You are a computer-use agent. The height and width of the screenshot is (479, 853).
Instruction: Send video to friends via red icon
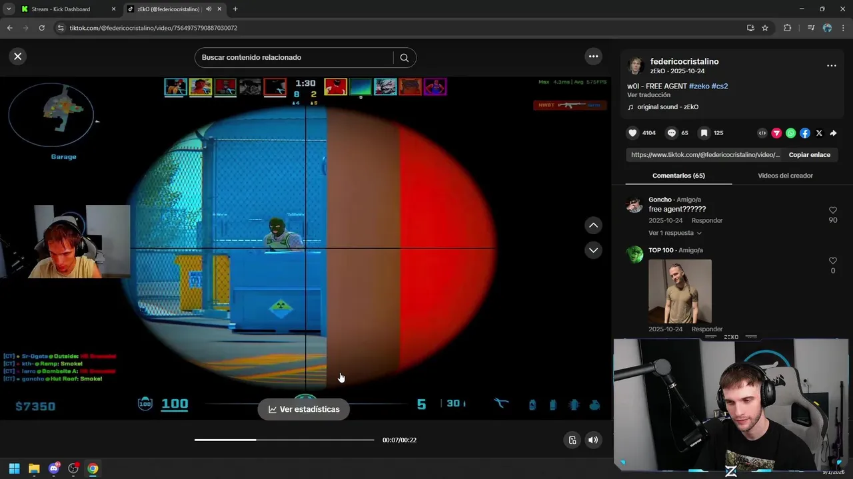pyautogui.click(x=776, y=133)
